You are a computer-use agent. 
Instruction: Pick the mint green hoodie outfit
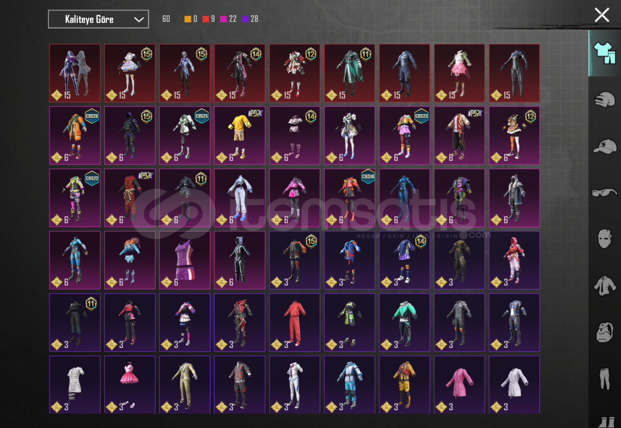pos(405,323)
